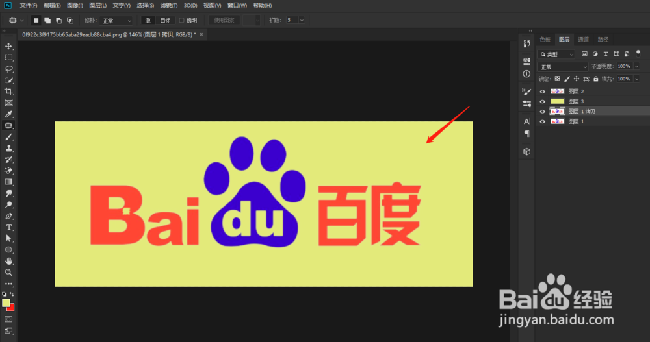Select the Crop tool

coord(8,92)
